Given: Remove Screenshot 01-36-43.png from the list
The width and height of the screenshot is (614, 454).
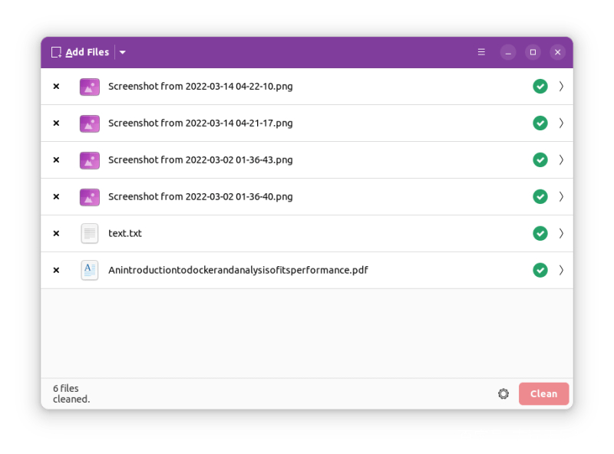Looking at the screenshot, I should click(x=56, y=160).
